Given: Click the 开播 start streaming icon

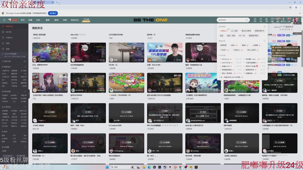Looking at the screenshot, I should pos(272,20).
